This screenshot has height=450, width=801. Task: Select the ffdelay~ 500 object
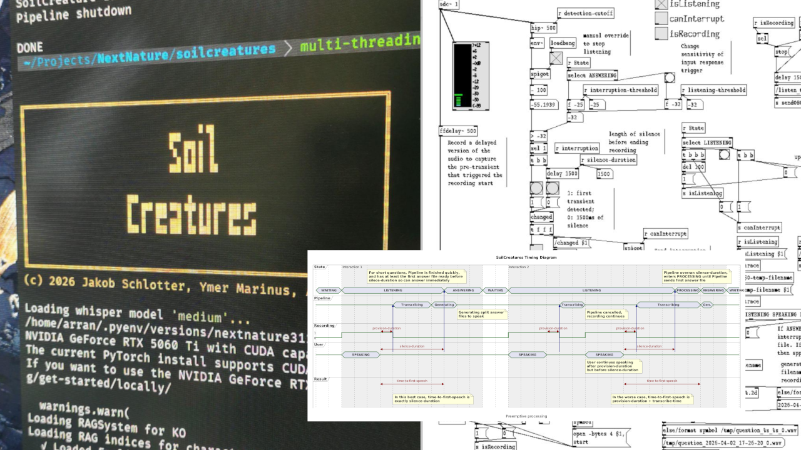pyautogui.click(x=459, y=131)
